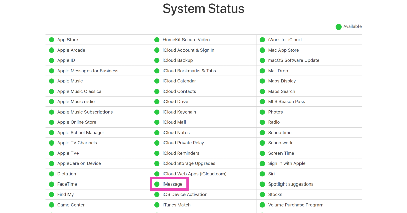Click the green status dot beside App Store
The width and height of the screenshot is (407, 213).
(51, 40)
